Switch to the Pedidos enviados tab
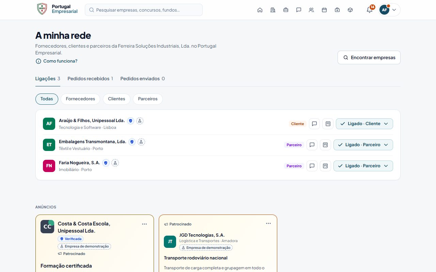 click(143, 79)
